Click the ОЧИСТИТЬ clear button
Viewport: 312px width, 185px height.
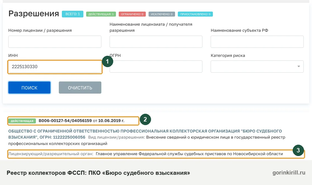[x=80, y=88]
